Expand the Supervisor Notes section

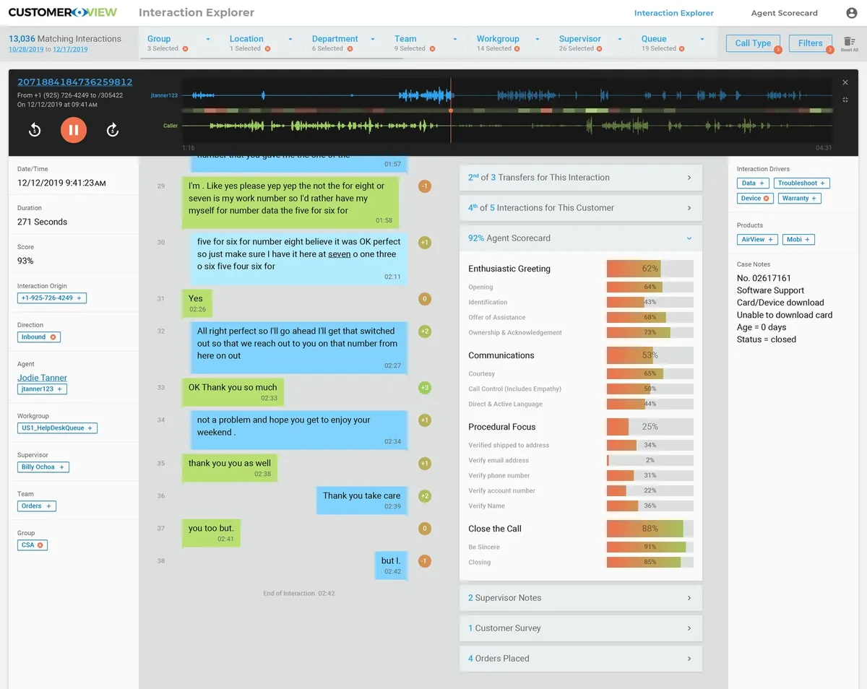coord(581,598)
